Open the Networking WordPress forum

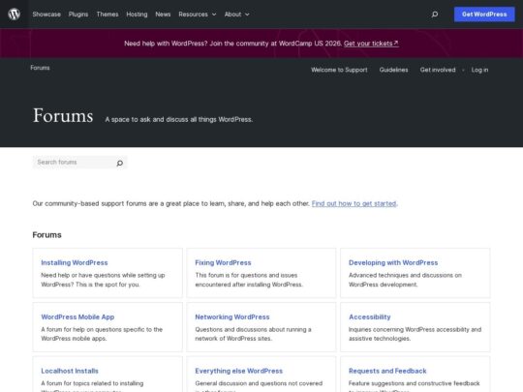tap(232, 317)
